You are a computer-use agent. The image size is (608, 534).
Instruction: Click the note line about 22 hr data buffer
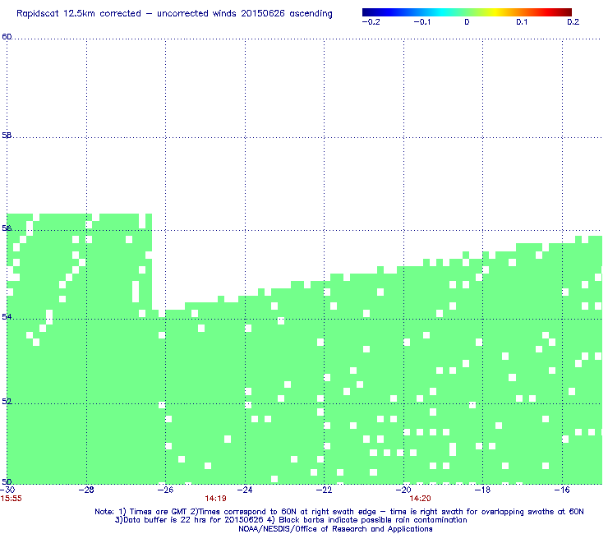[x=291, y=520]
